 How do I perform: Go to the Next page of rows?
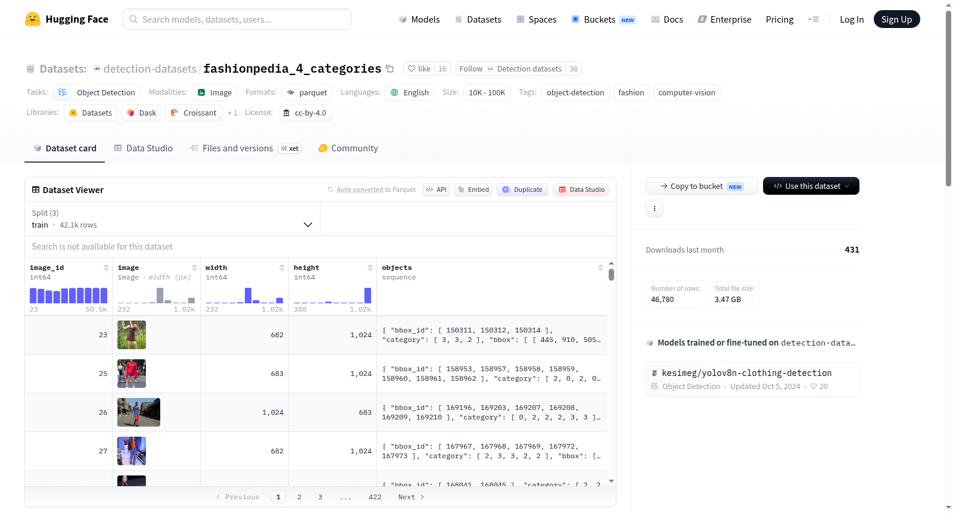411,497
